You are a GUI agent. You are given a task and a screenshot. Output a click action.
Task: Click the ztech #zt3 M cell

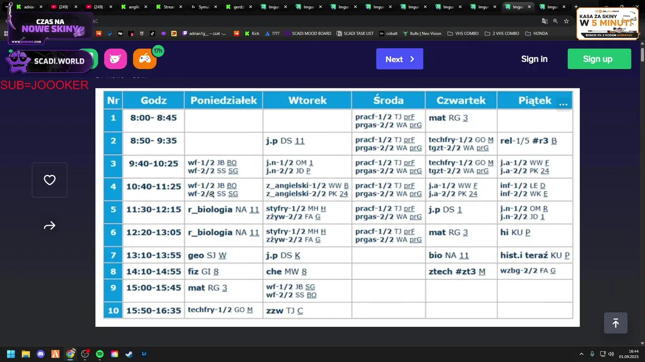click(461, 271)
